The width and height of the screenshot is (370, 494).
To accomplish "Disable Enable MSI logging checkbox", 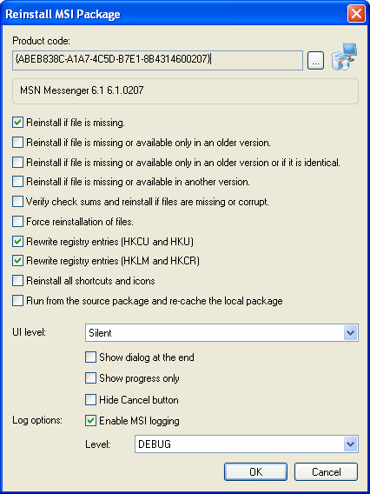I will (x=91, y=421).
